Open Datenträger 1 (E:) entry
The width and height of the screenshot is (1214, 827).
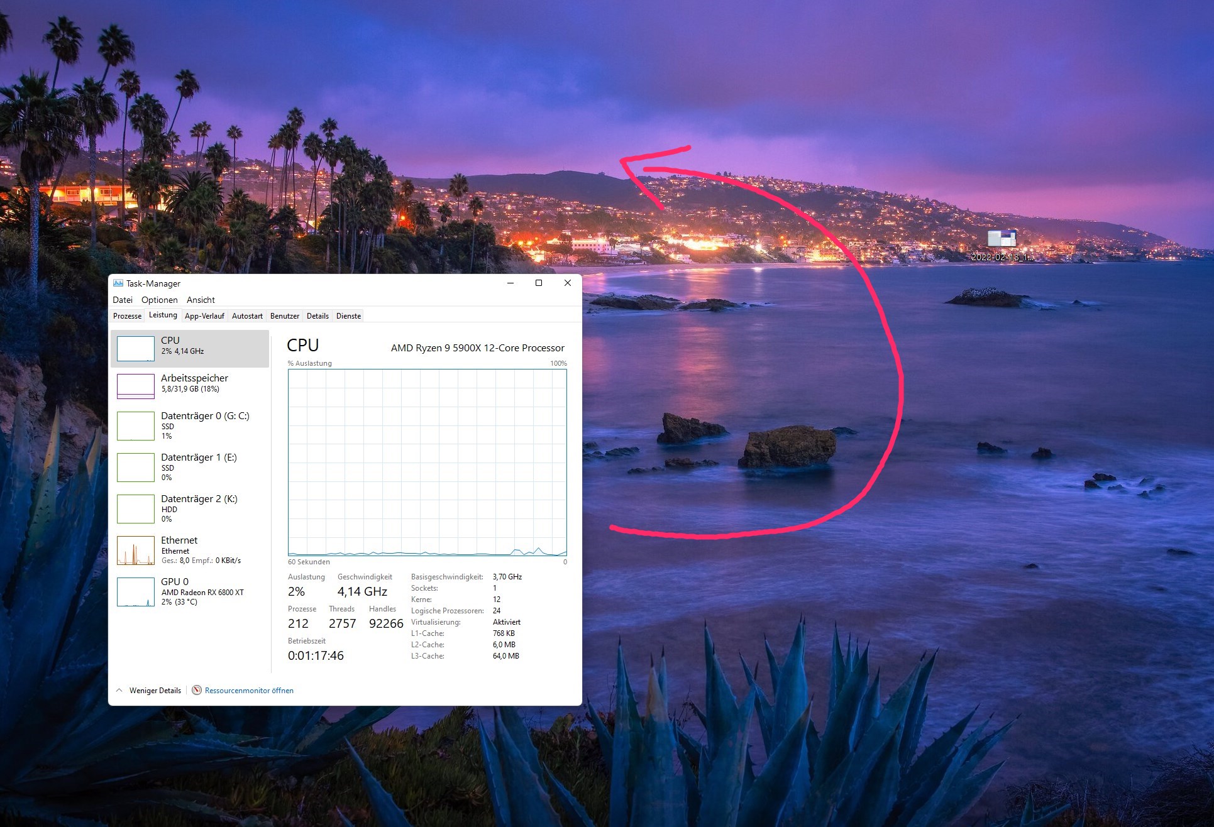click(x=190, y=467)
